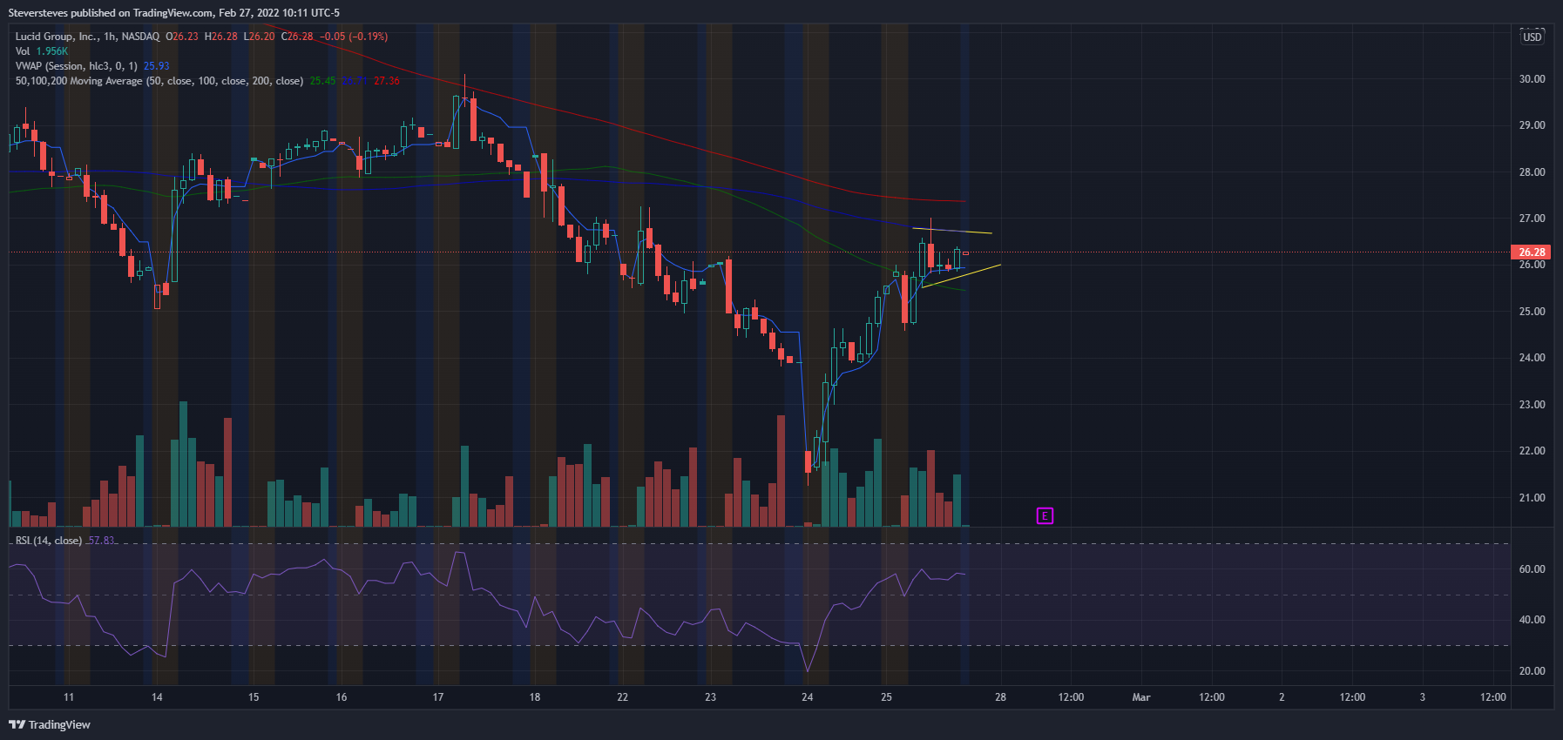This screenshot has width=1563, height=740.
Task: Select the RSI (14, close) legend
Action: tap(49, 541)
